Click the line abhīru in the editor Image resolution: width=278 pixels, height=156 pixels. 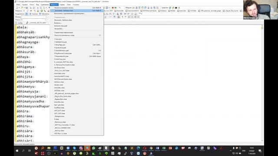pyautogui.click(x=23, y=126)
